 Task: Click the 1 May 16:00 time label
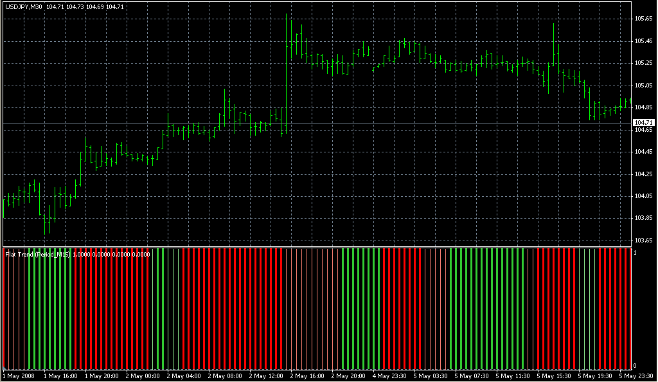pos(61,376)
